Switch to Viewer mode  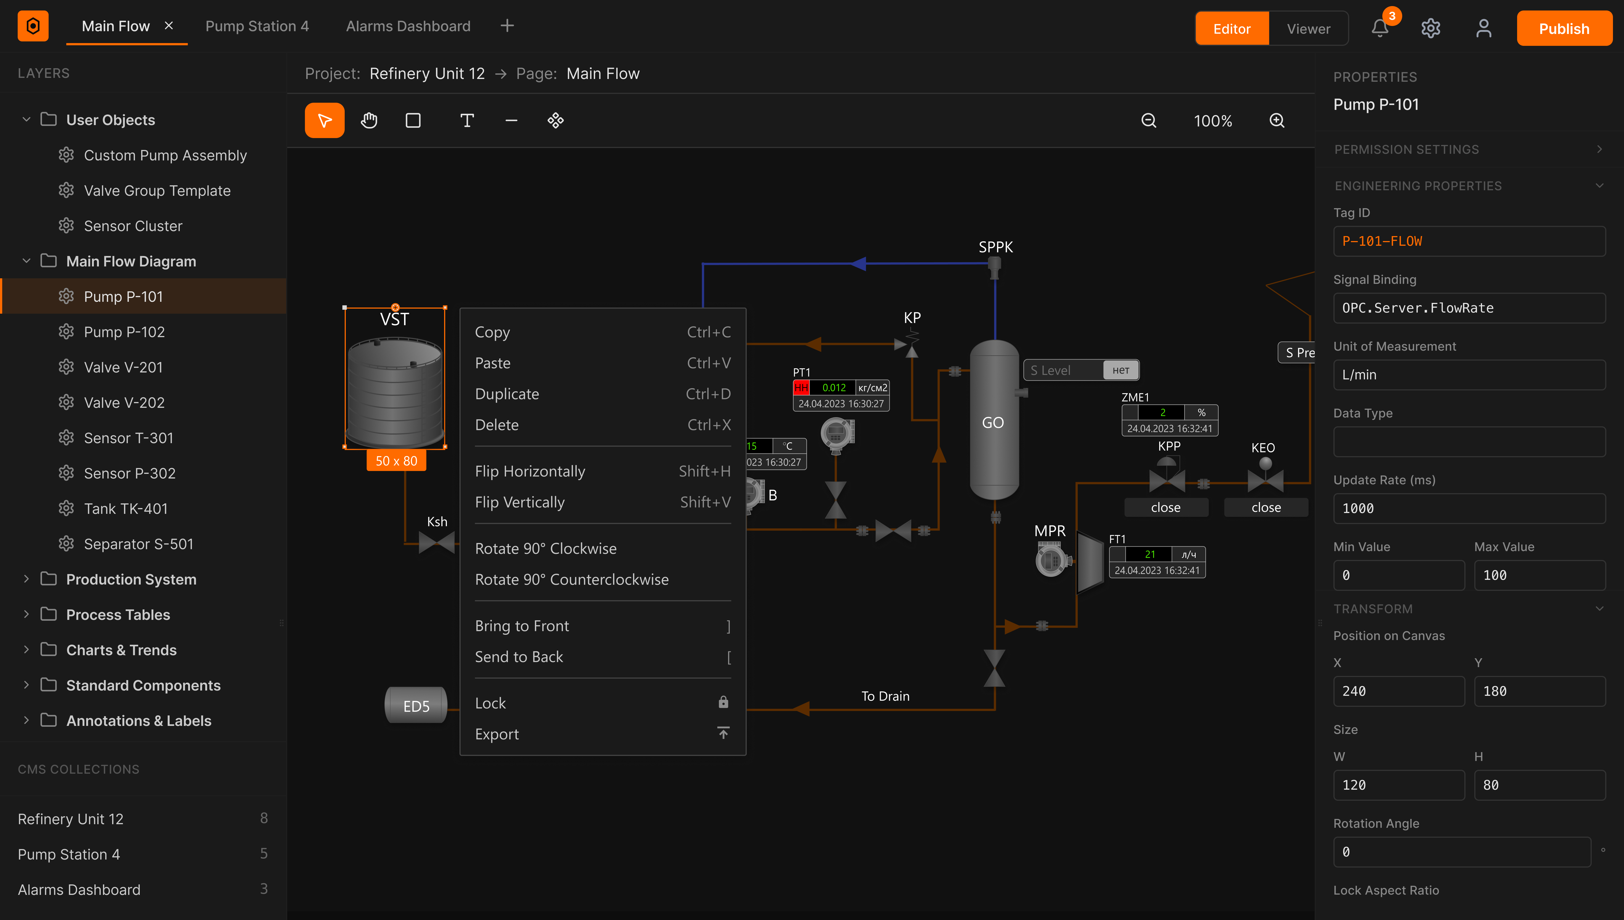[x=1308, y=28]
